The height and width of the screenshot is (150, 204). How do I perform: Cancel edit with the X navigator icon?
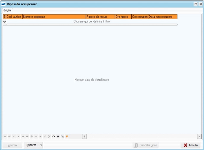click(49, 136)
